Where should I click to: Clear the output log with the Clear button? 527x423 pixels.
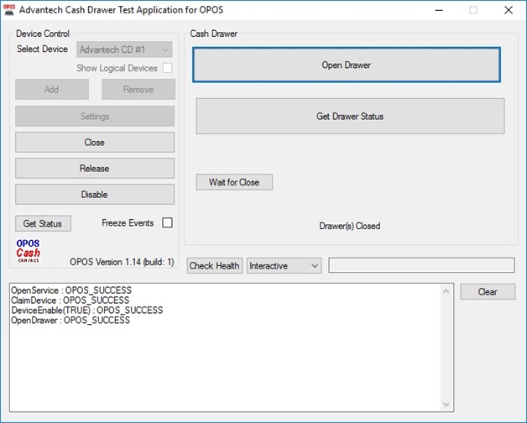(488, 292)
